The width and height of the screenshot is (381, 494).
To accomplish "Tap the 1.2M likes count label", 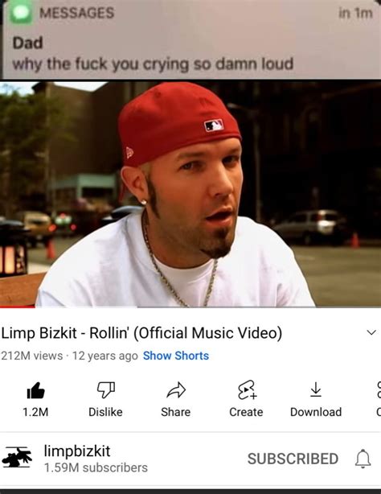I will click(35, 412).
